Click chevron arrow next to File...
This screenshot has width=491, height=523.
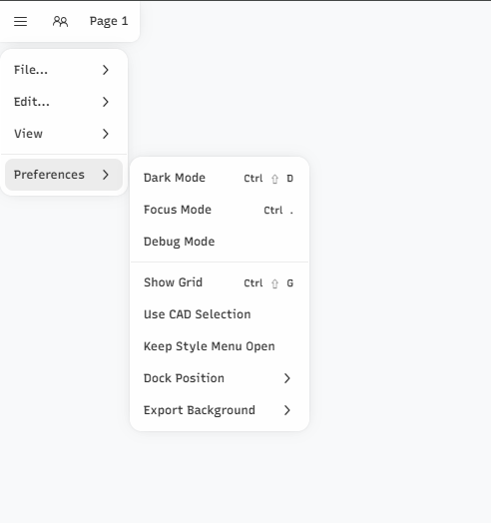pyautogui.click(x=106, y=70)
